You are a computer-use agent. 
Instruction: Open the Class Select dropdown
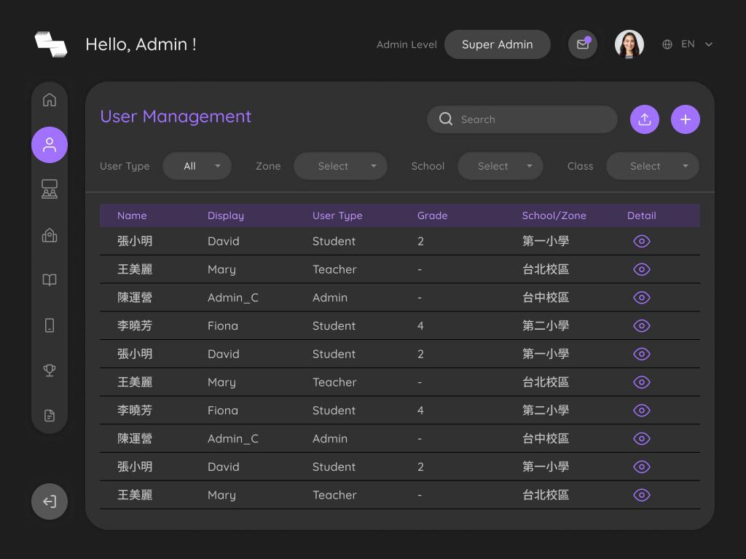pyautogui.click(x=652, y=166)
